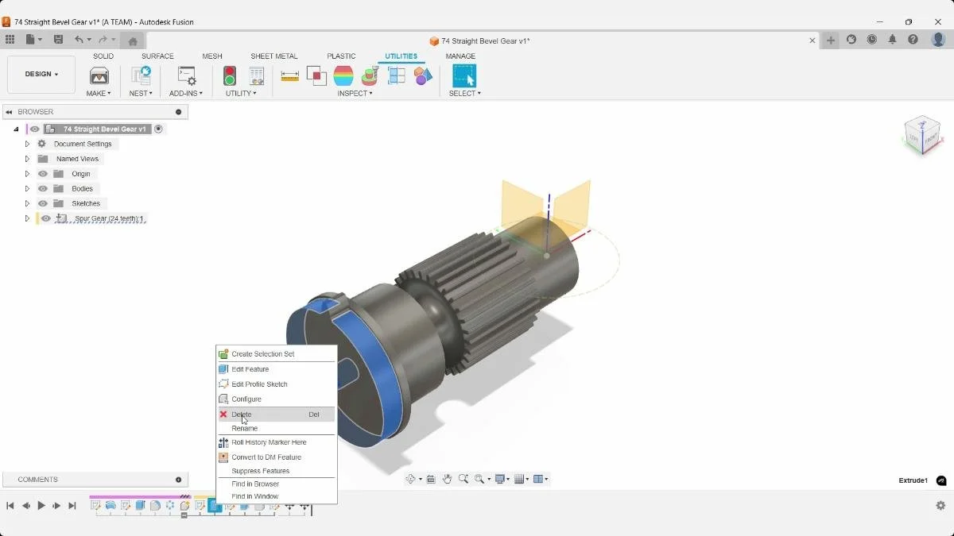Jump to timeline beginning
Screen dimensions: 954x536
(10, 506)
